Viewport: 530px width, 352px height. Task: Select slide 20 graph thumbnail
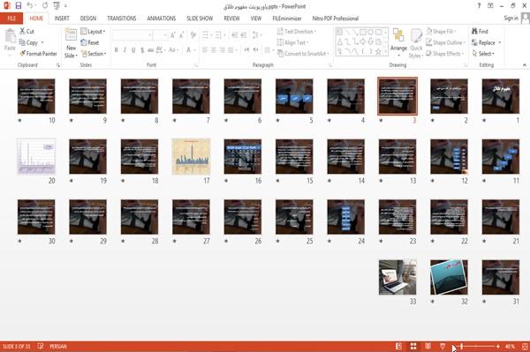[x=36, y=156]
